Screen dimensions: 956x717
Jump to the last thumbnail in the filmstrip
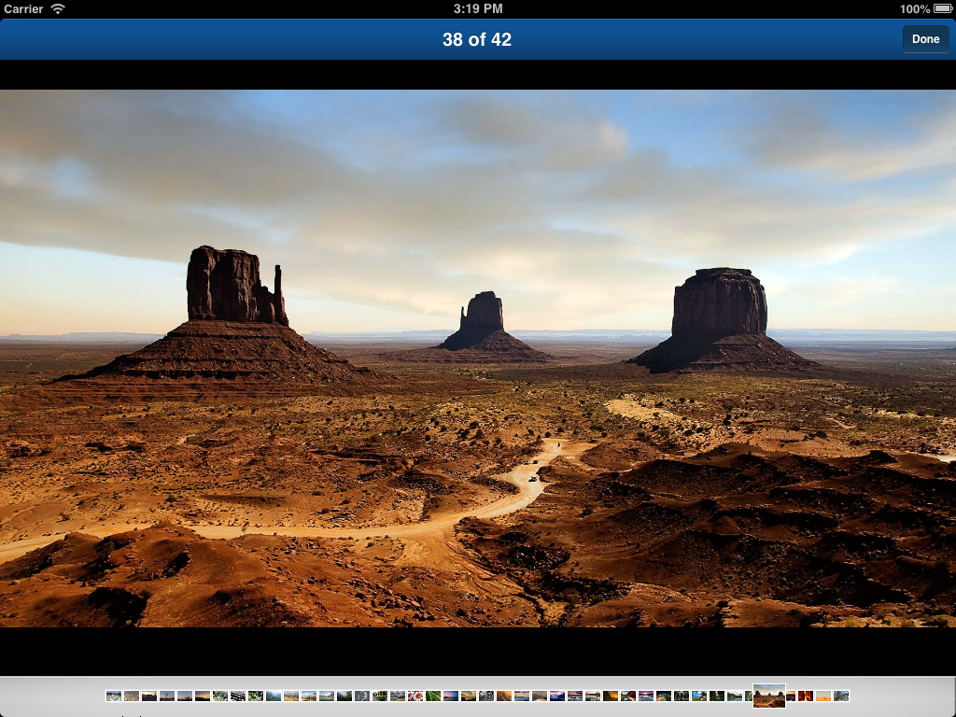(841, 696)
